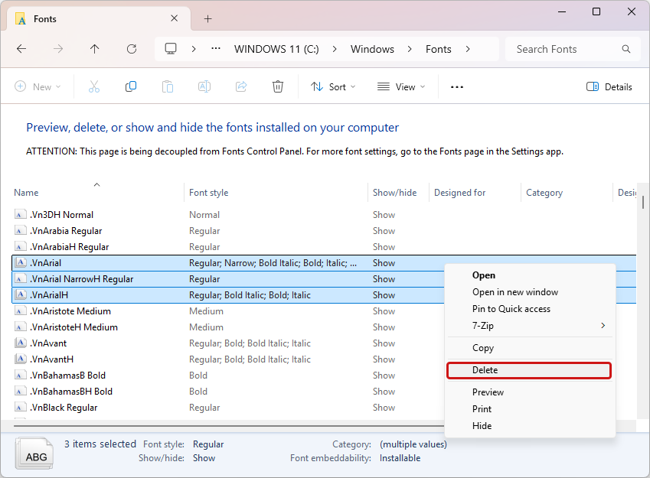Click the Cut scissors icon

tap(94, 86)
